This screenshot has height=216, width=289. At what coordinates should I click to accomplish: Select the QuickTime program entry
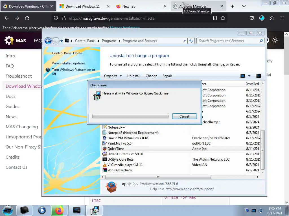coord(116,148)
